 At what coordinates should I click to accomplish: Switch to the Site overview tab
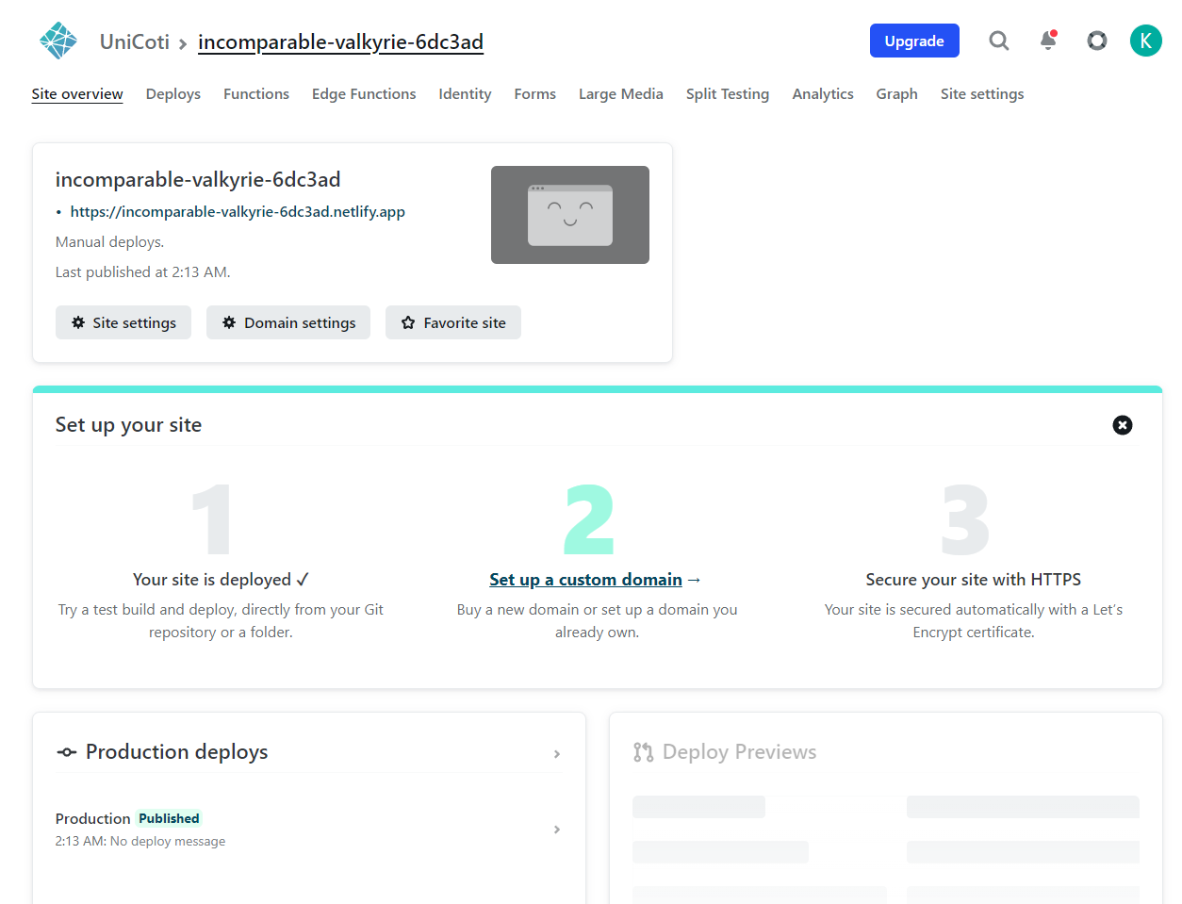[77, 94]
